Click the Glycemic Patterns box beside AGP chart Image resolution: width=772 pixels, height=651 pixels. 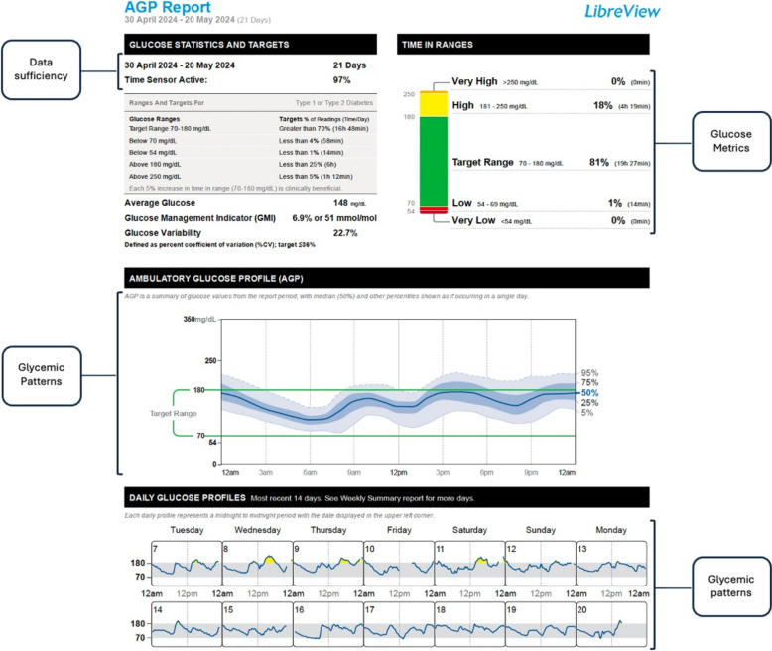[42, 376]
